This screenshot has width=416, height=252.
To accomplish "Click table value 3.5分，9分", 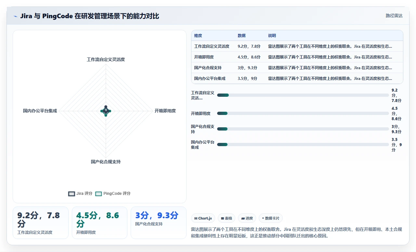I will click(247, 79).
